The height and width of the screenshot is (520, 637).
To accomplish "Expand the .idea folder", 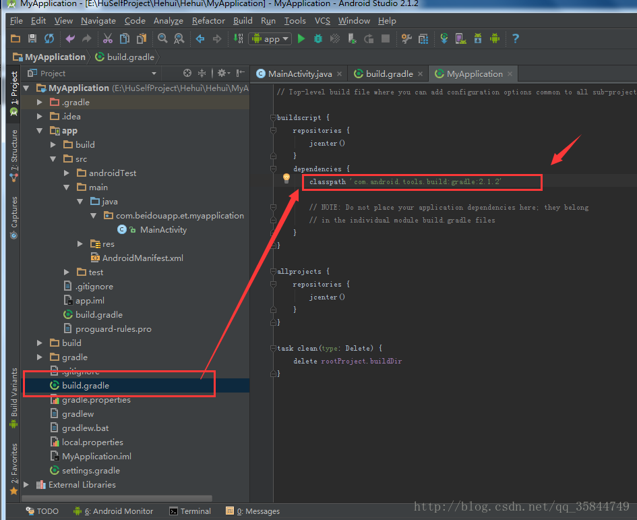I will tap(40, 117).
